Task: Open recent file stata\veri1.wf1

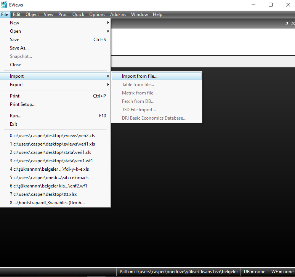Action: (x=55, y=161)
